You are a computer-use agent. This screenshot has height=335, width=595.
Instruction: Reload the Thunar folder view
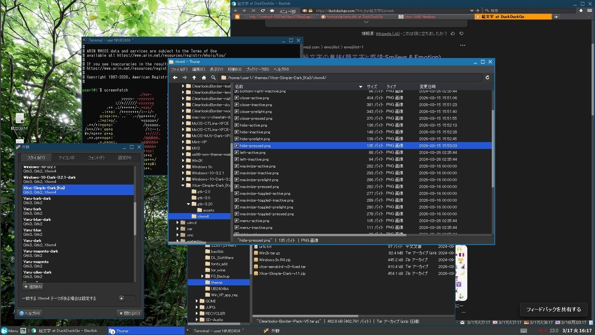487,77
